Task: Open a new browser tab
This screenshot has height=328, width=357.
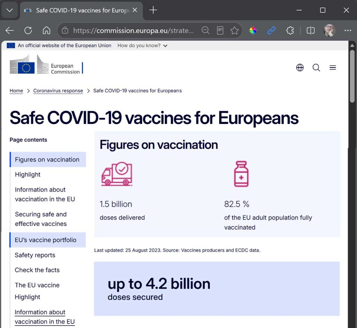Action: click(153, 10)
